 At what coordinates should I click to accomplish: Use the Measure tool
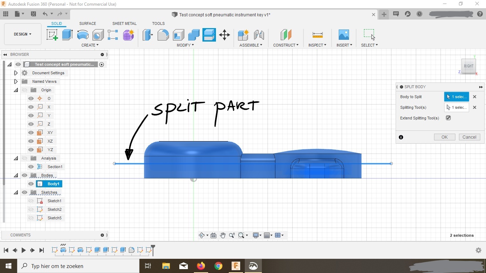pos(317,35)
